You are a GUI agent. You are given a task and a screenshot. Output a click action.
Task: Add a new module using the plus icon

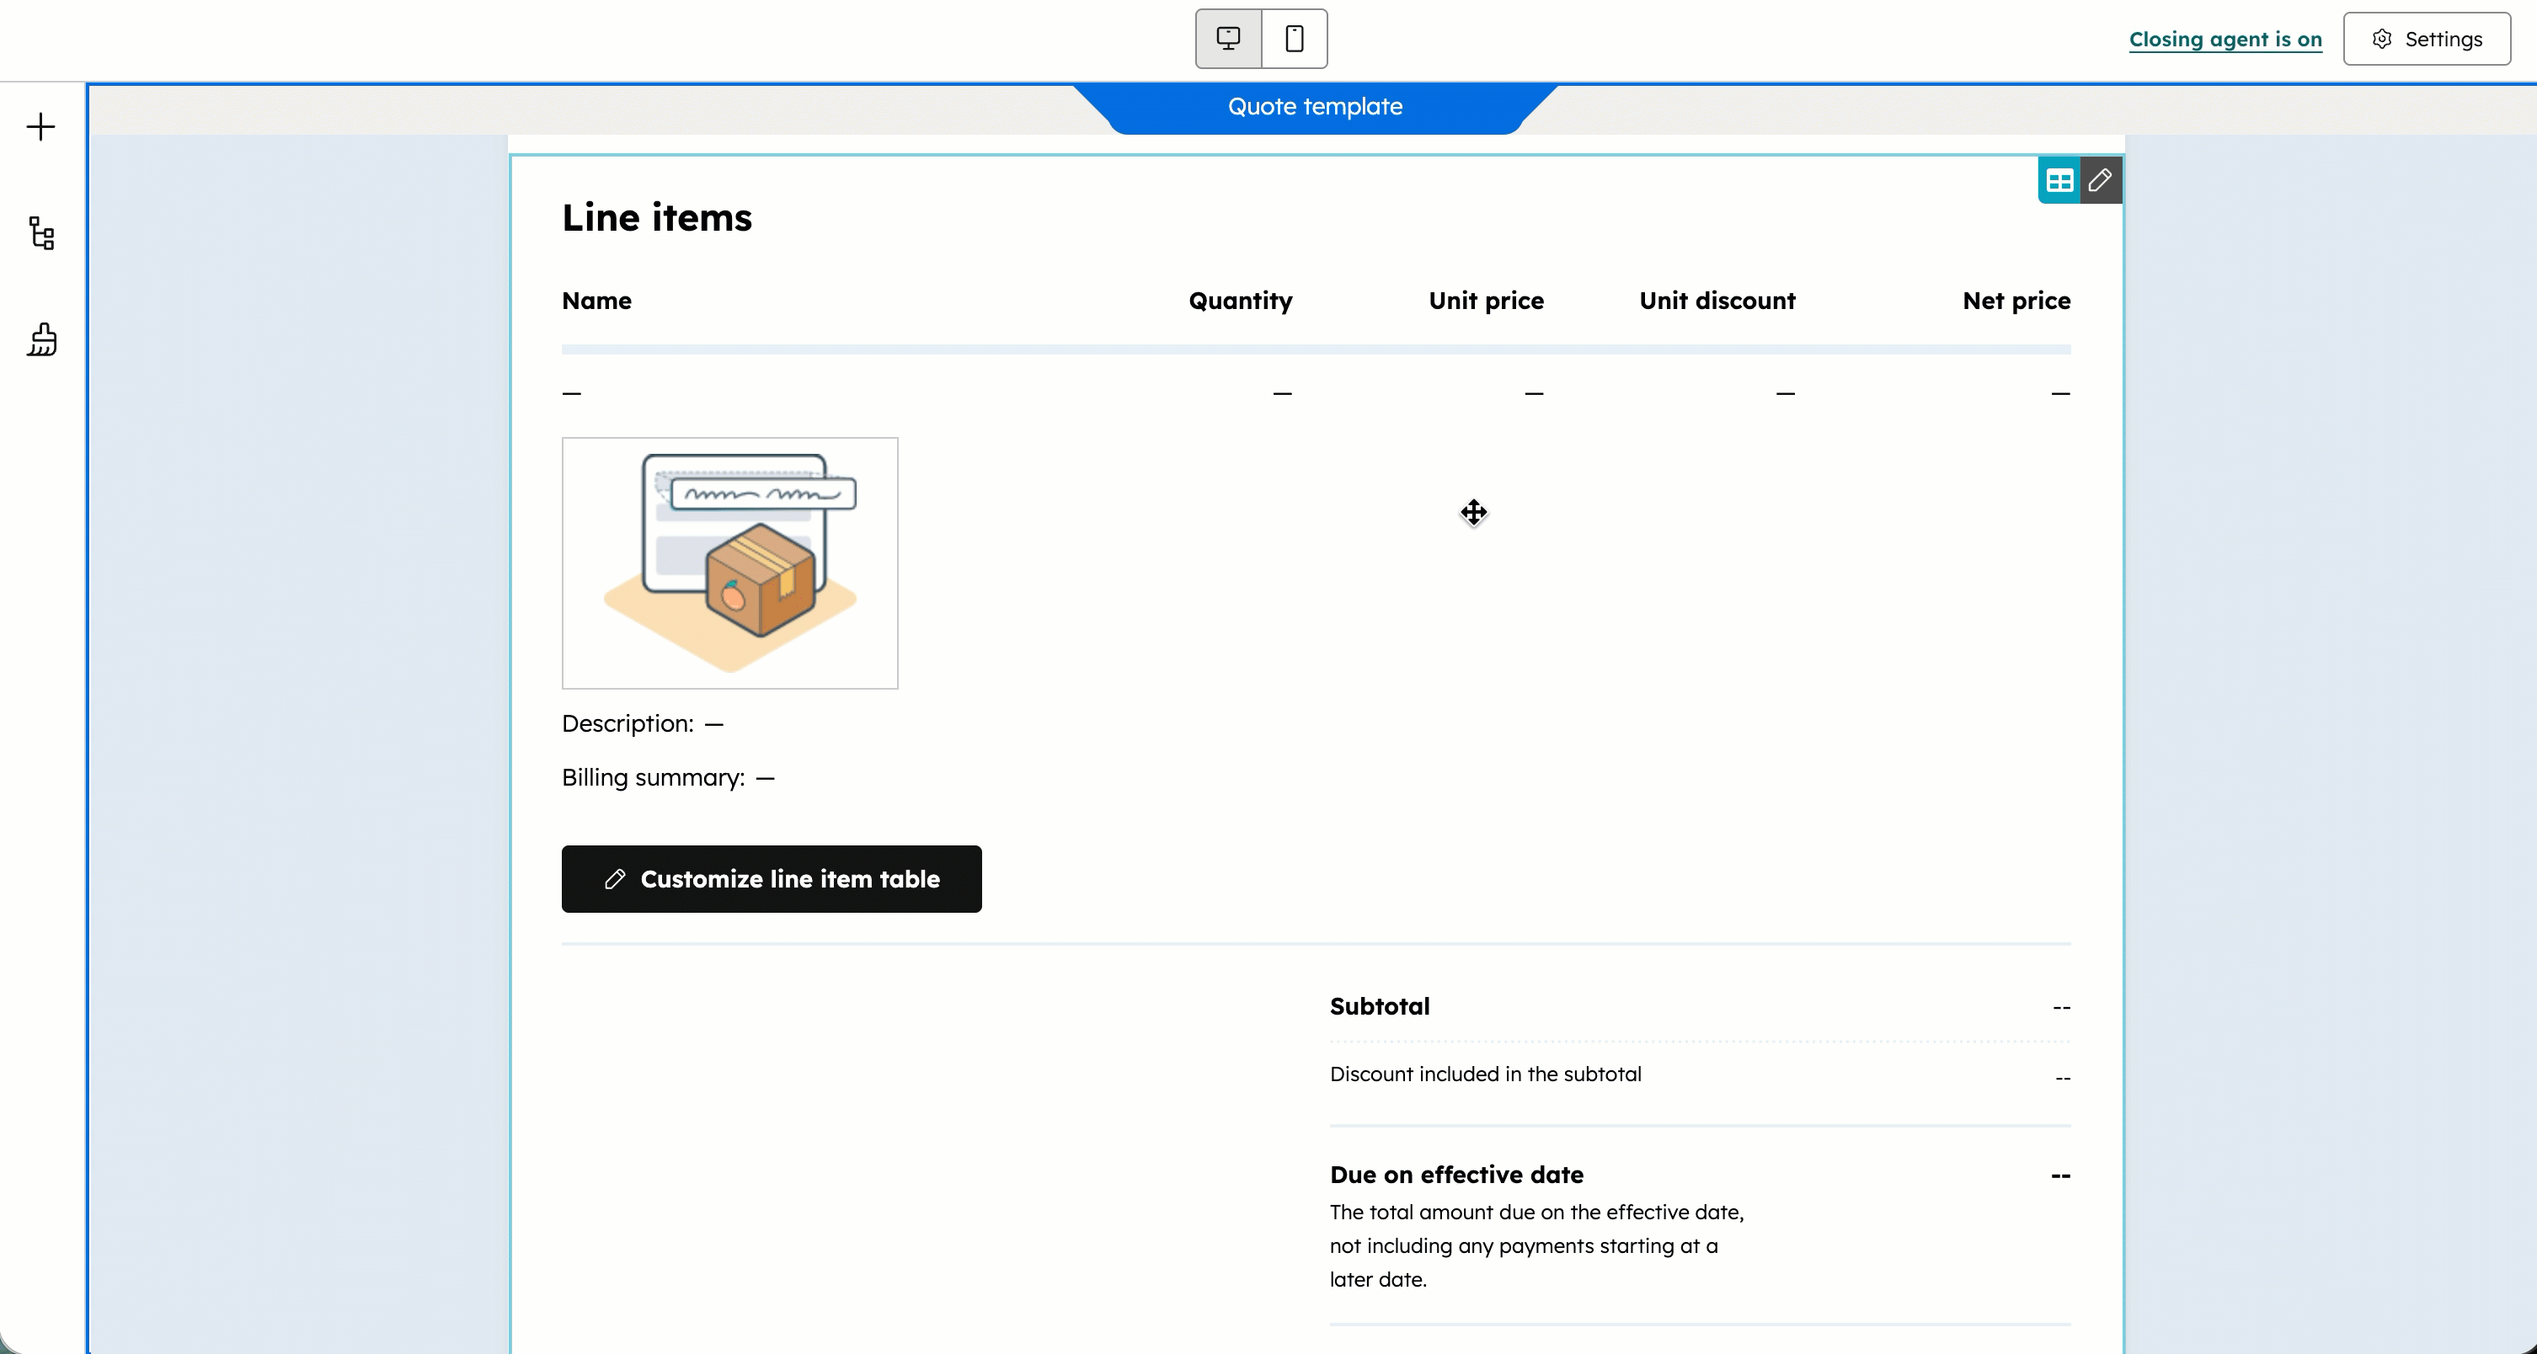point(40,126)
